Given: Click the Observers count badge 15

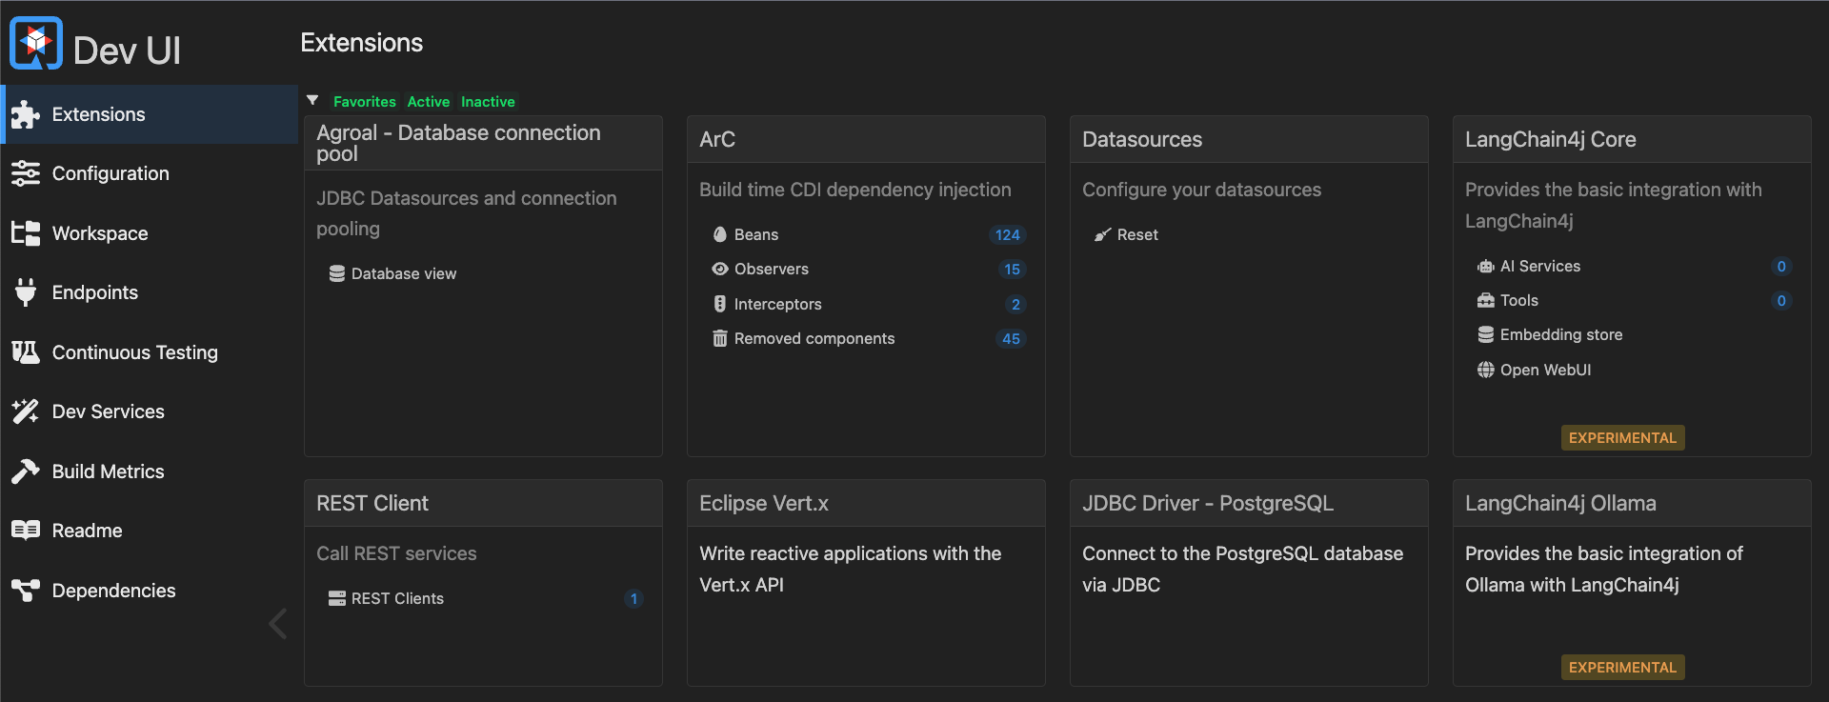Looking at the screenshot, I should coord(1012,270).
